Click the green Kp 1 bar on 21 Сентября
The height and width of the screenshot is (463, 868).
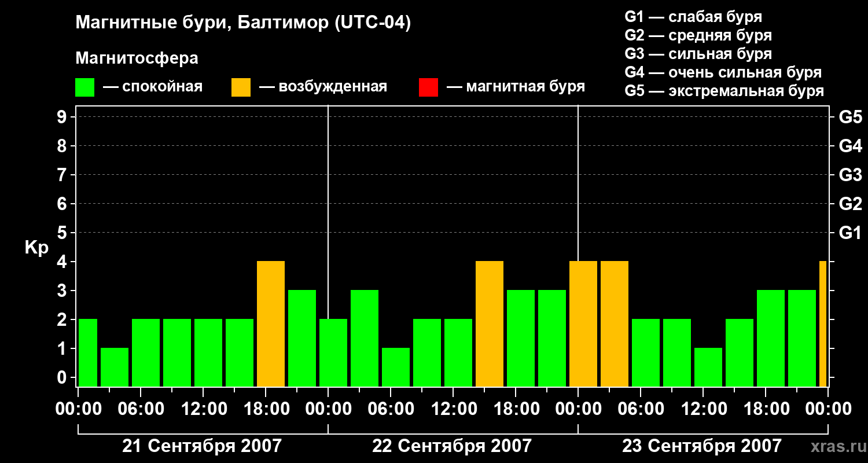[115, 367]
